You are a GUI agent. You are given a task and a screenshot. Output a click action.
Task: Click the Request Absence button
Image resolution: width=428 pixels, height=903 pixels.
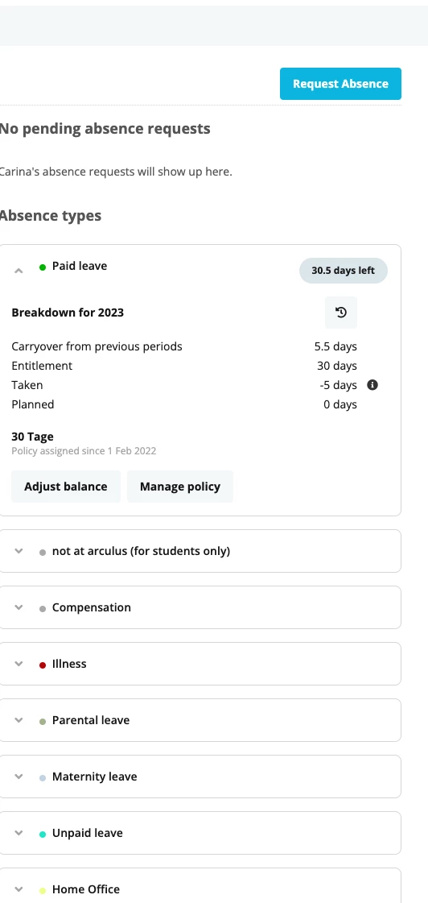340,84
